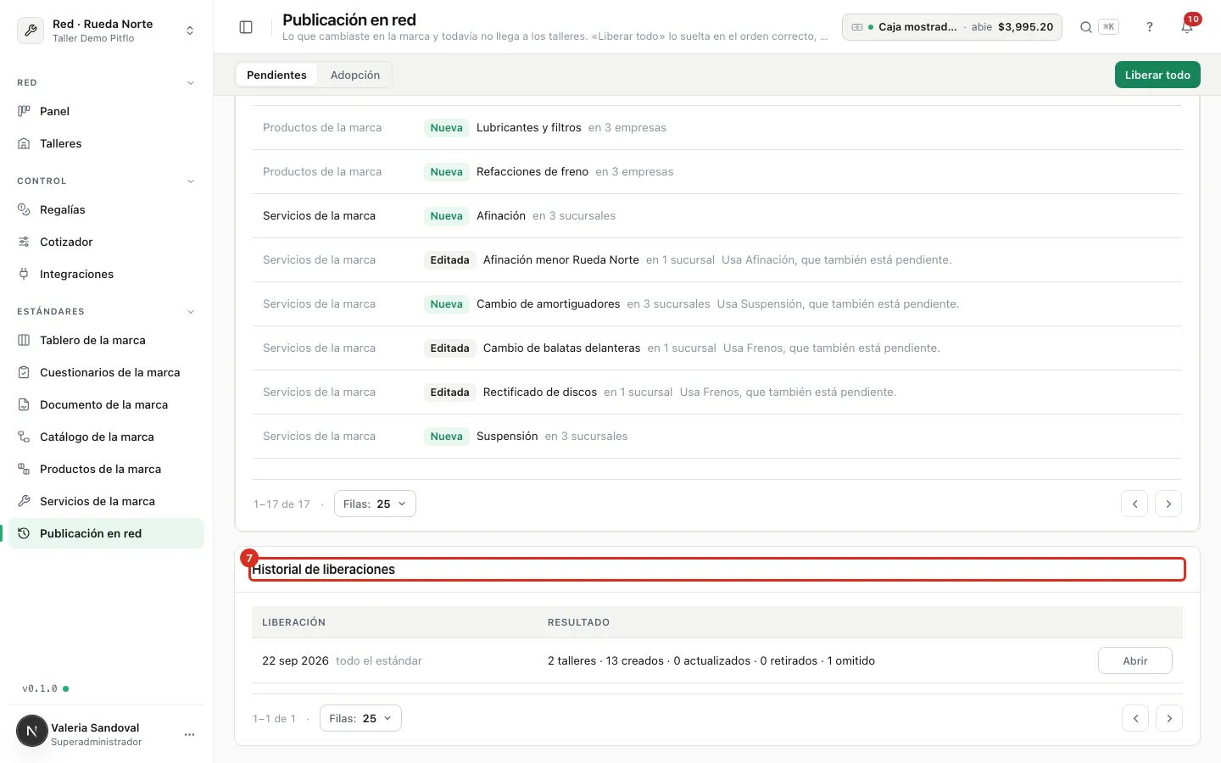The width and height of the screenshot is (1221, 763).
Task: Select the Pendientes tab
Action: pos(276,75)
